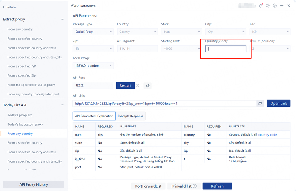Click the Open Link button

[x=278, y=104]
